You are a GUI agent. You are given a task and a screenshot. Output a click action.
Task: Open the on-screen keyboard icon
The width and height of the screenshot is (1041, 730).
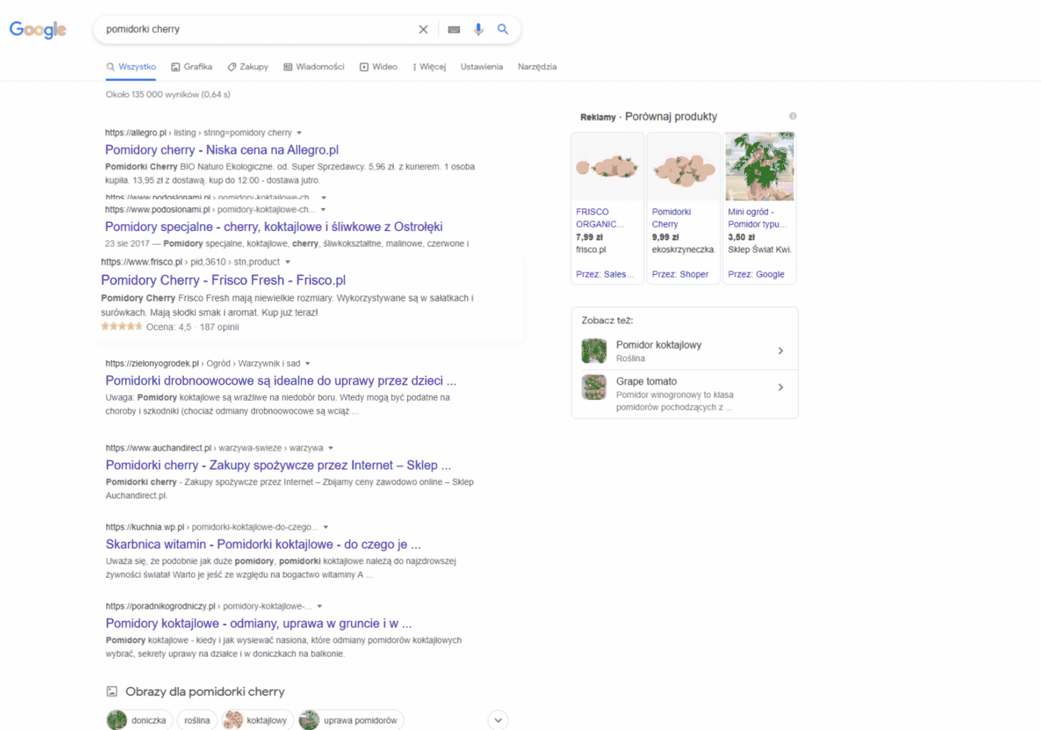tap(454, 30)
